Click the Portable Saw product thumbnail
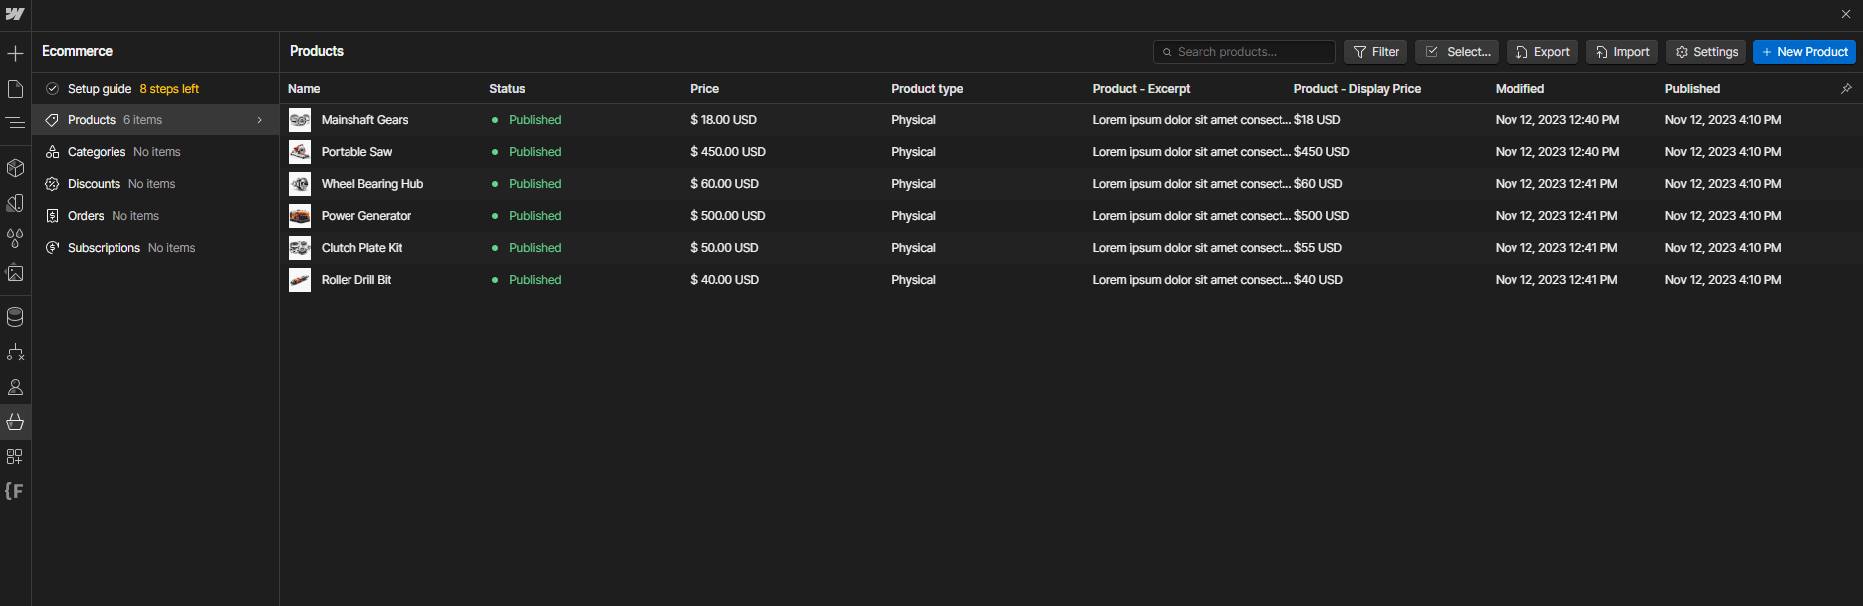Viewport: 1863px width, 606px height. coord(300,152)
